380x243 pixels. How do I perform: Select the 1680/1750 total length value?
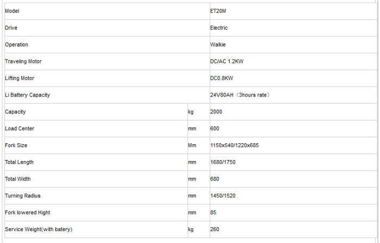pyautogui.click(x=223, y=162)
